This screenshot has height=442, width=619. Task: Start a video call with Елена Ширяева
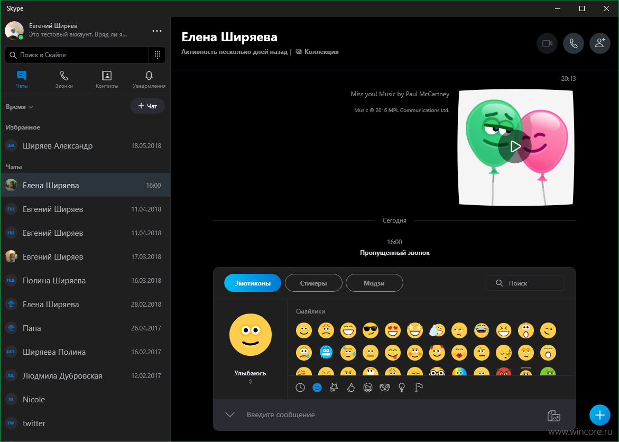coord(547,43)
